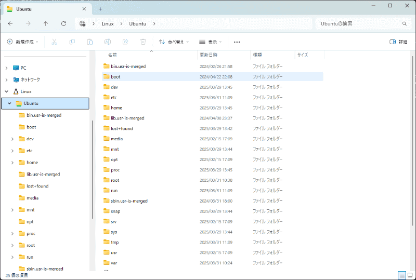
Task: Select lost+found in navigation tree
Action: coord(34,186)
